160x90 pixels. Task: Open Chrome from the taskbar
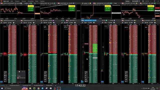click(38, 88)
